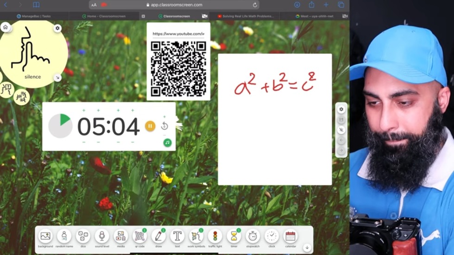Image resolution: width=454 pixels, height=255 pixels.
Task: Redo drawing stroke
Action: (341, 150)
